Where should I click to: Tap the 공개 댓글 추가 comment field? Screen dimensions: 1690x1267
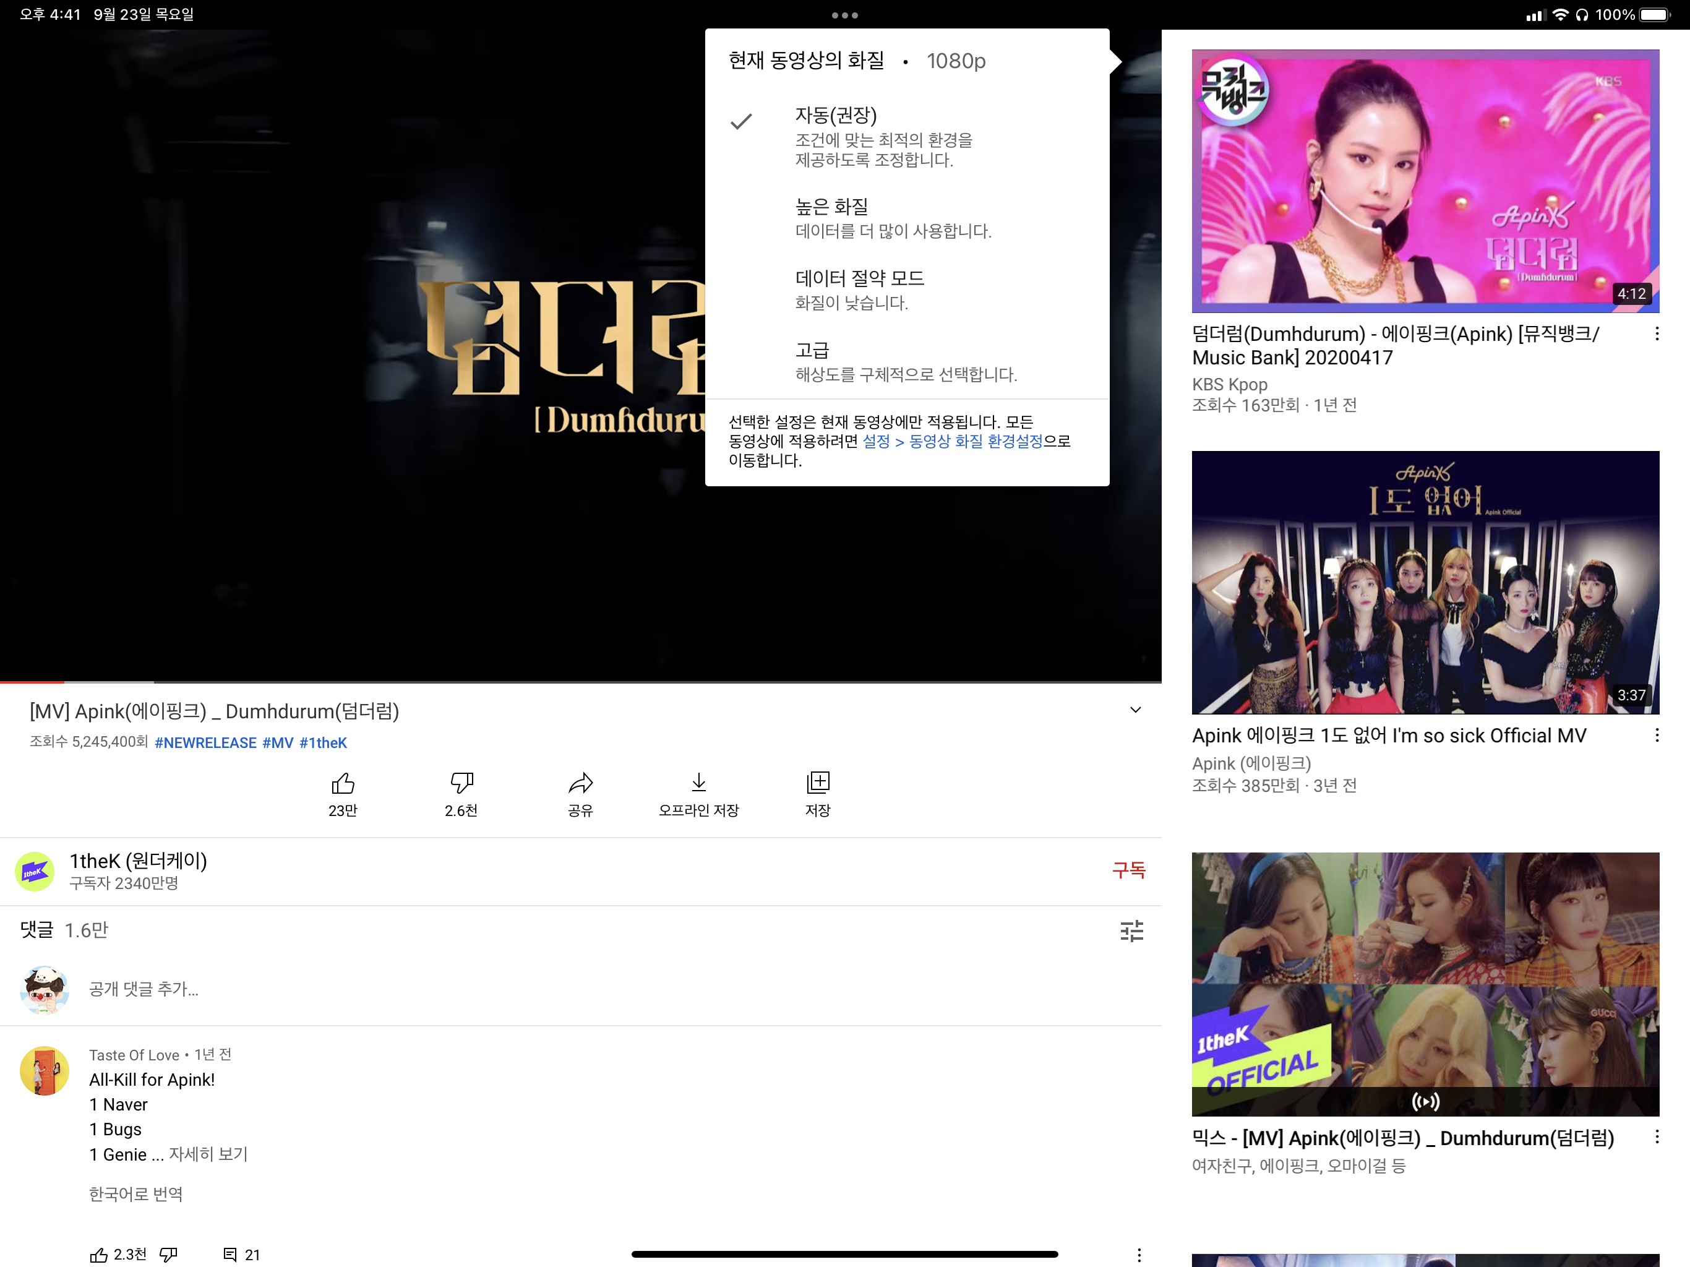[144, 989]
